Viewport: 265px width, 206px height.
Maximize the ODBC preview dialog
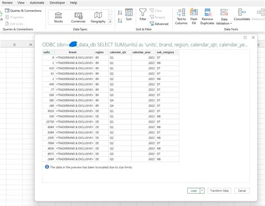click(245, 38)
